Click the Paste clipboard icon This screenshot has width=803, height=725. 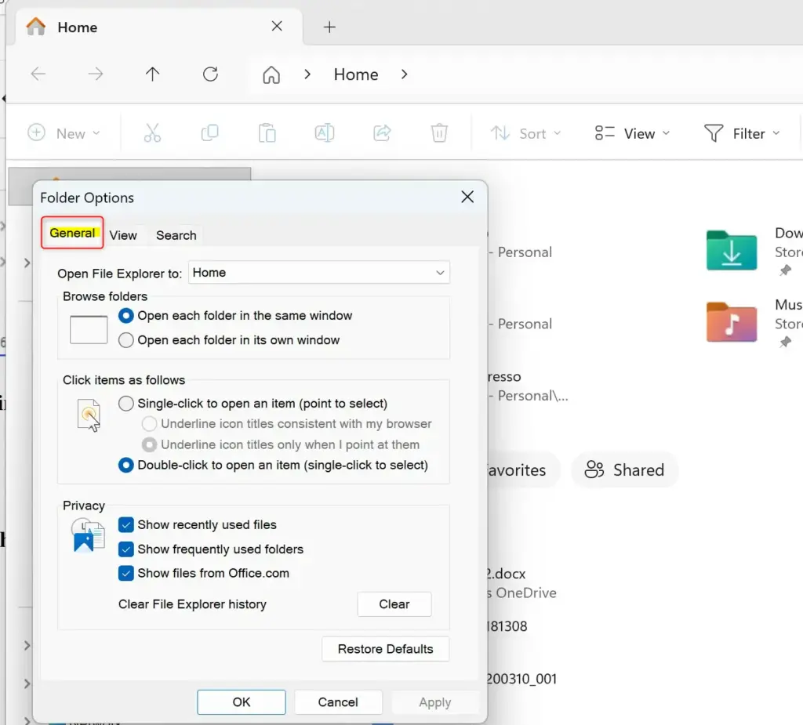tap(267, 133)
